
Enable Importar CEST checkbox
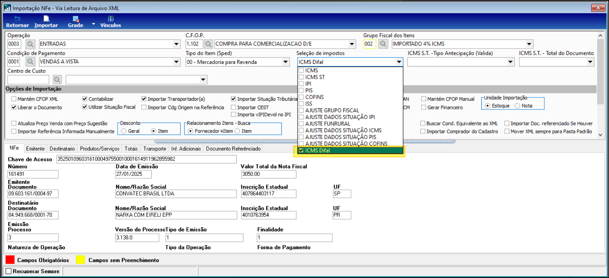pyautogui.click(x=233, y=107)
